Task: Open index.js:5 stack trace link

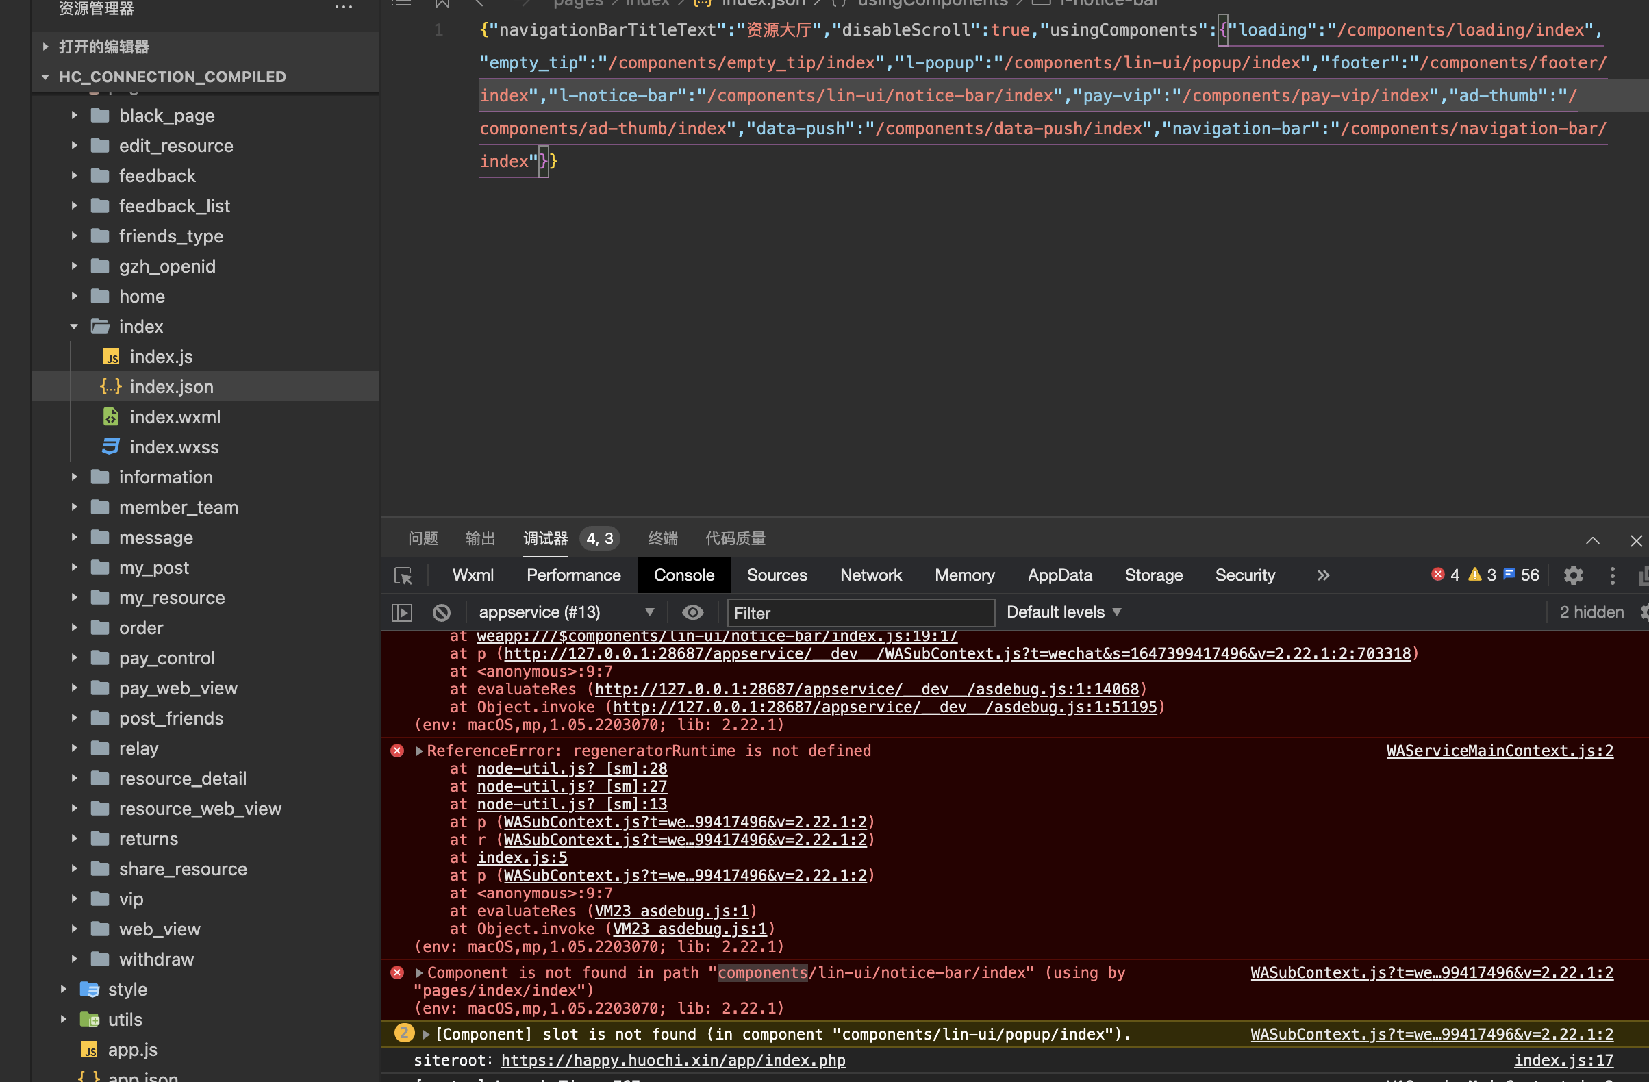Action: click(522, 857)
